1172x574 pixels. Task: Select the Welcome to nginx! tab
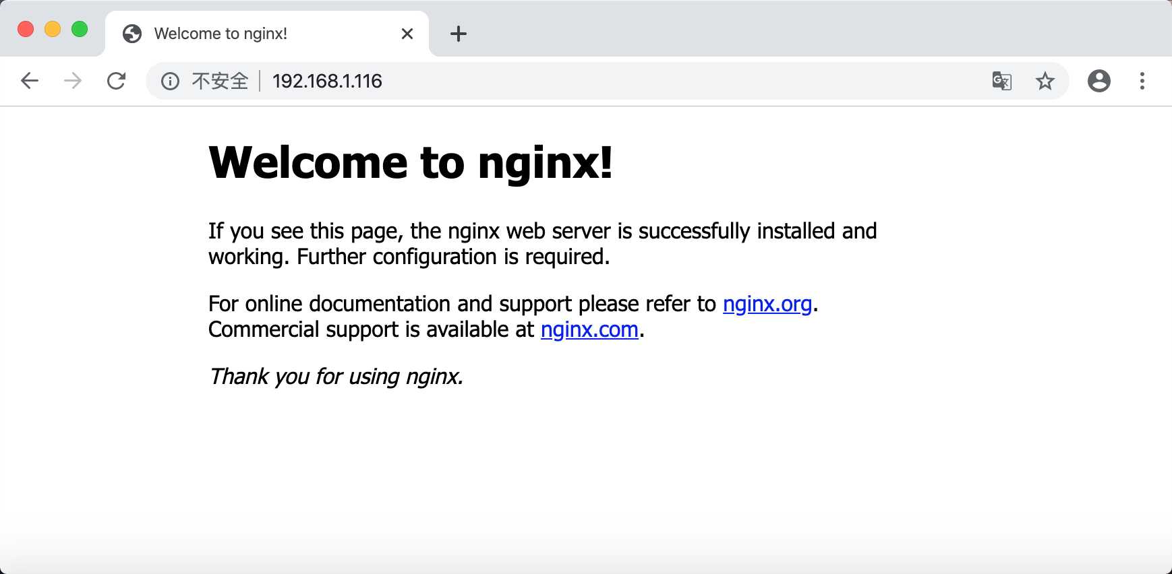(267, 34)
